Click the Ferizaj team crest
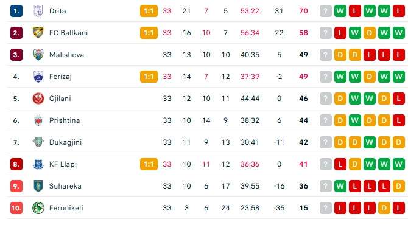 [x=38, y=77]
